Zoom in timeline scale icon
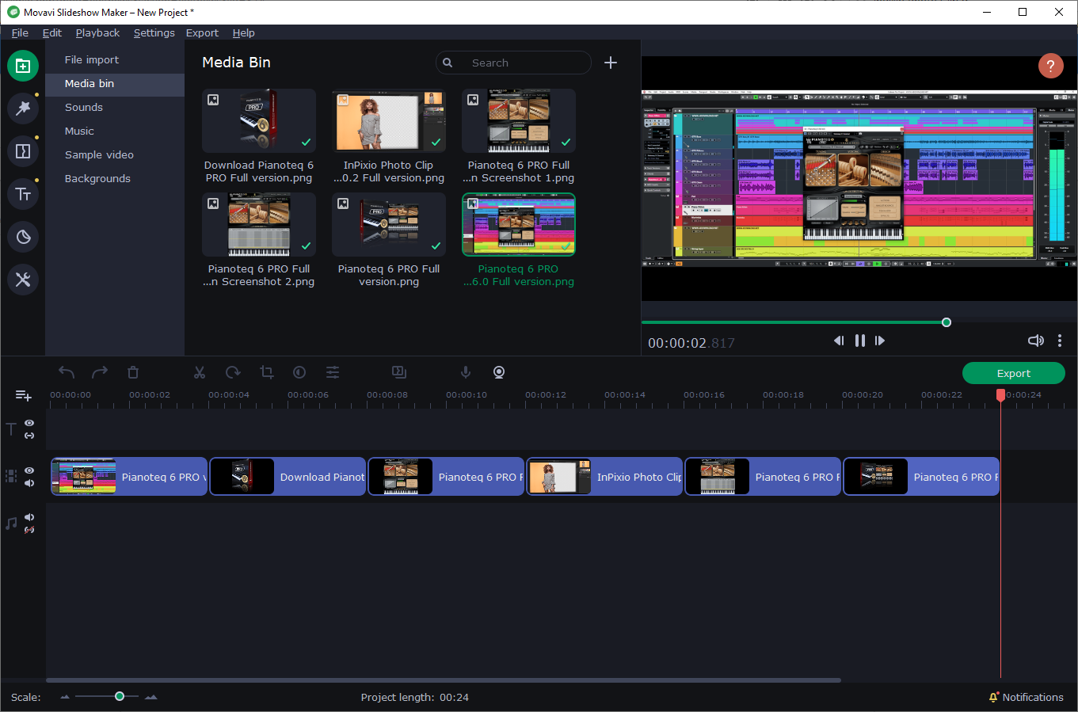This screenshot has width=1078, height=712. coord(151,697)
